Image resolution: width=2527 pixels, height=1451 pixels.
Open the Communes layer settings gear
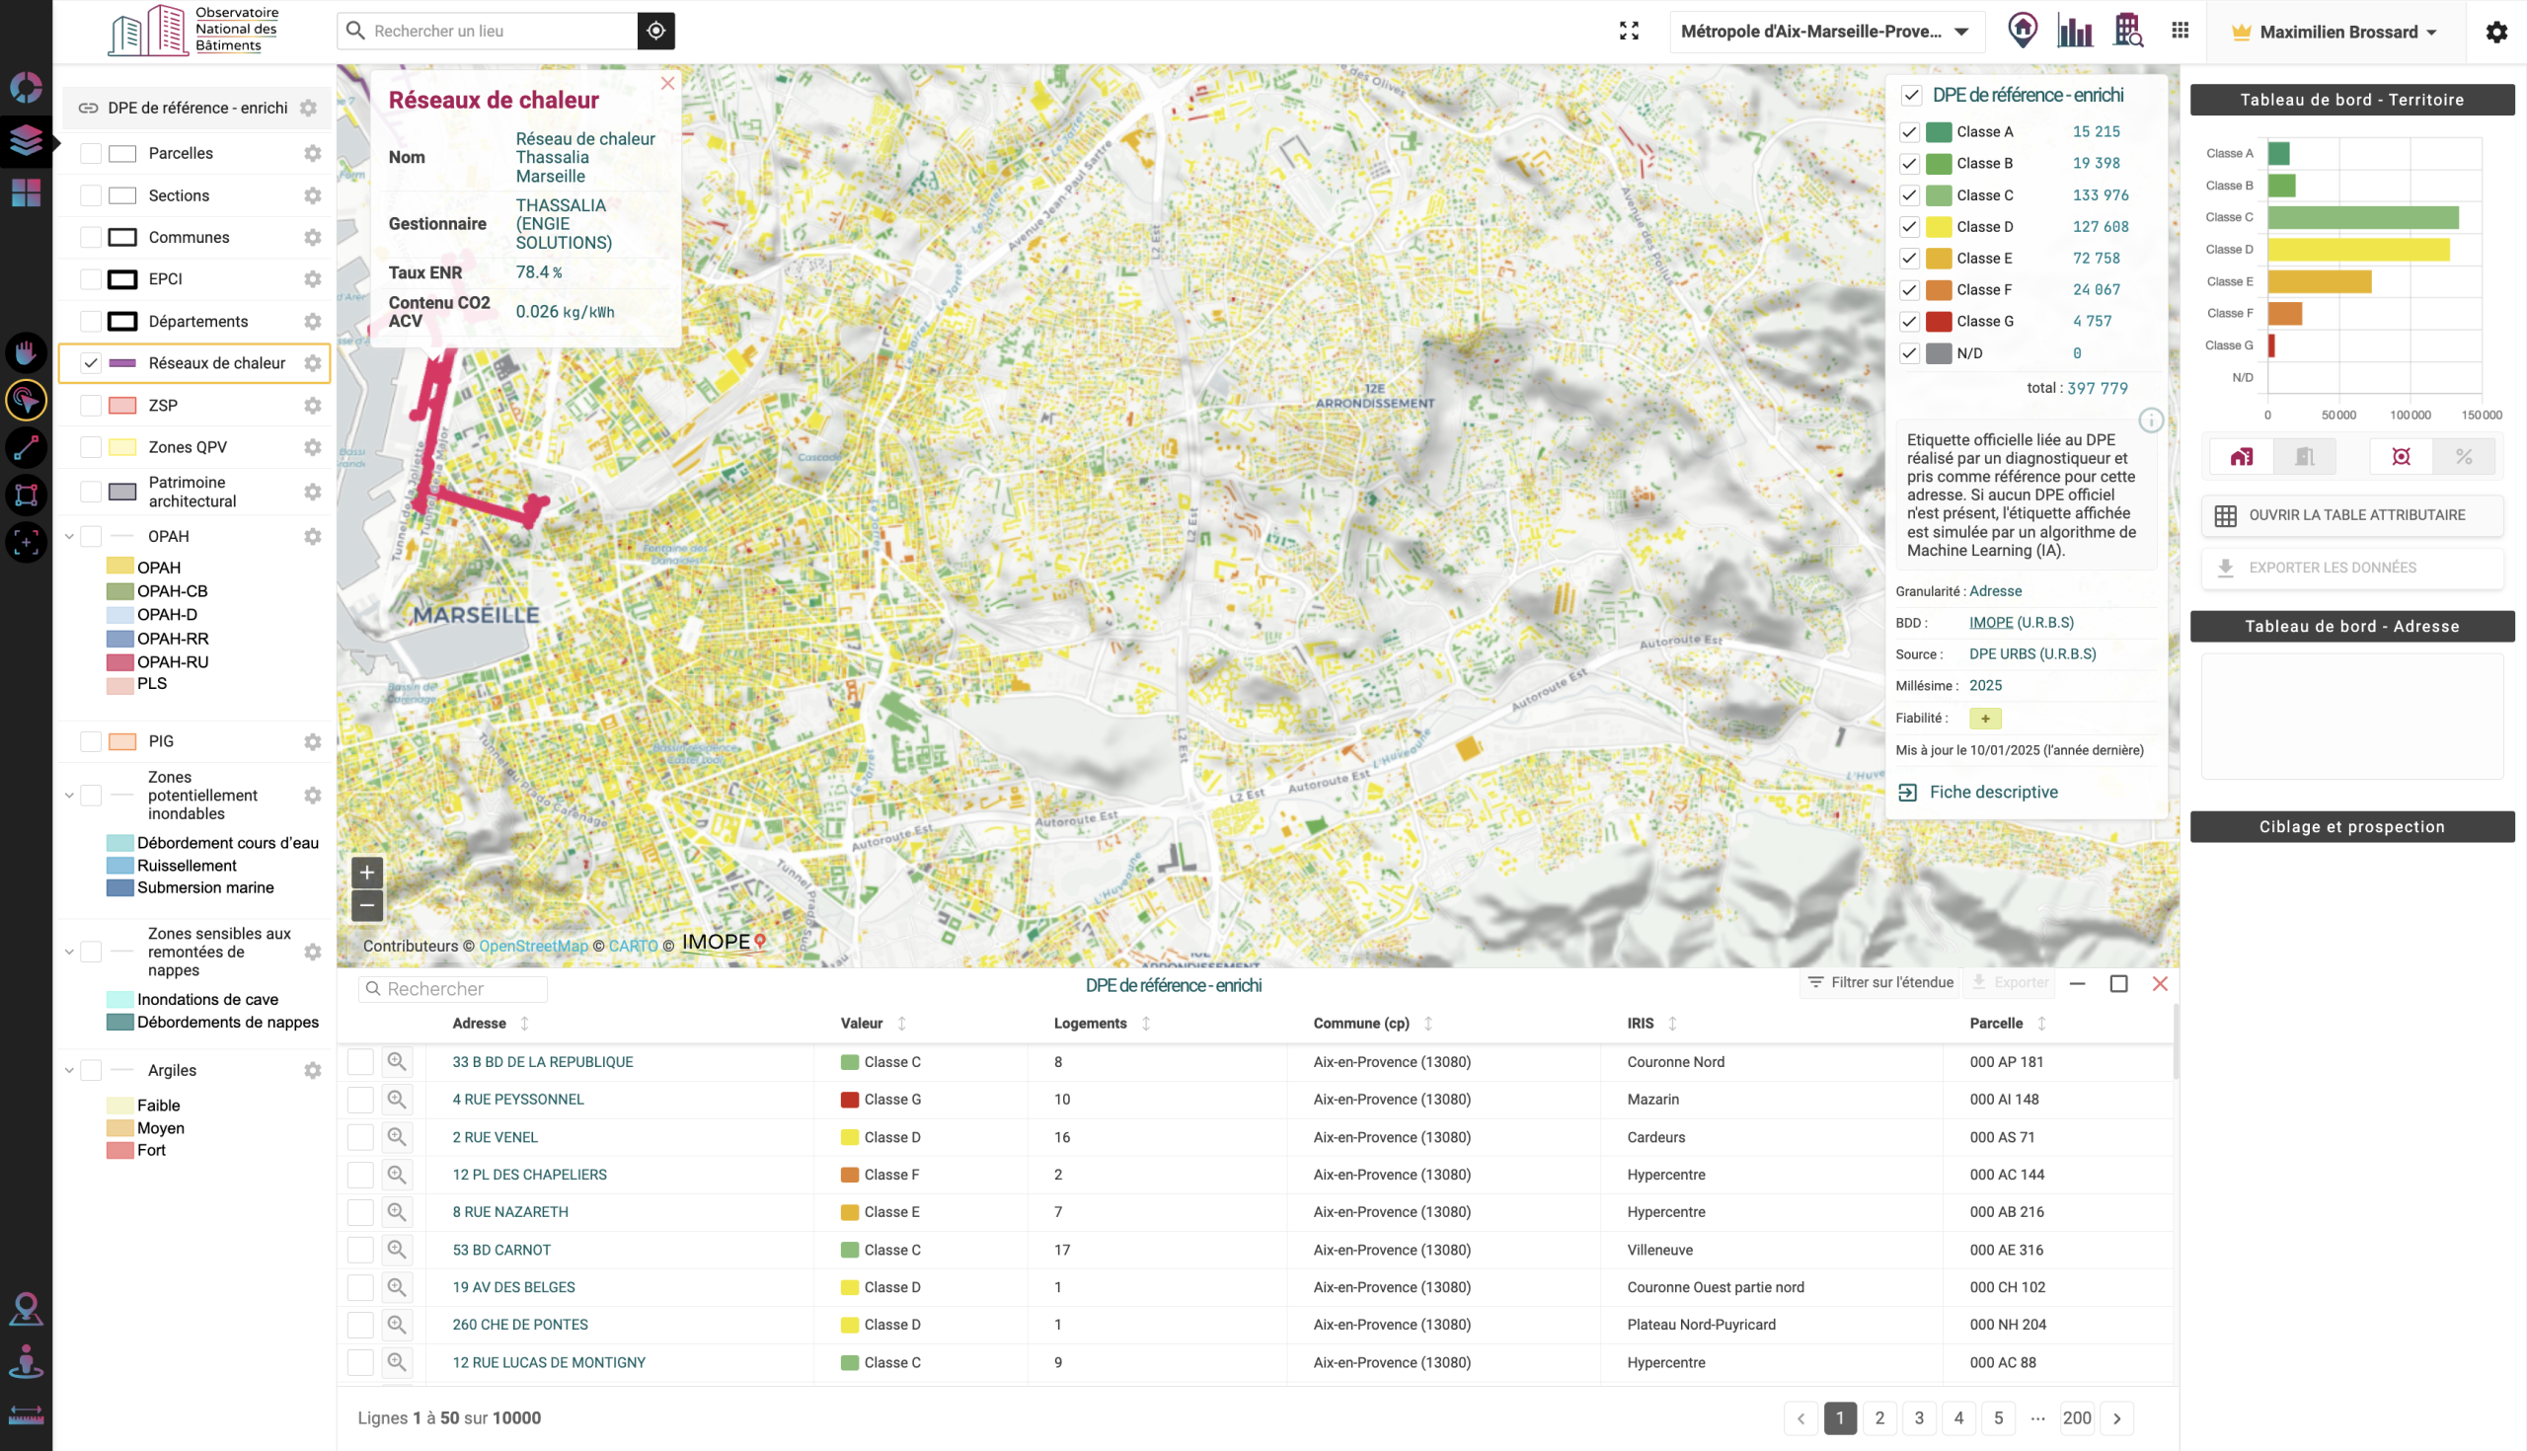coord(313,237)
